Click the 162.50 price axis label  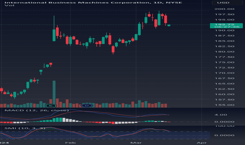point(224,89)
